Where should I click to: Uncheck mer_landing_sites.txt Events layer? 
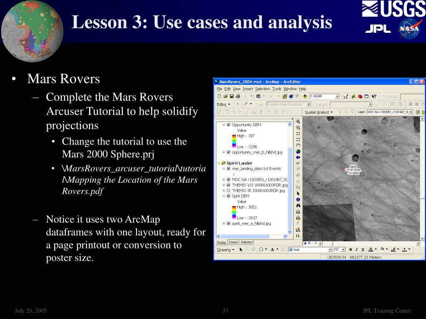[x=228, y=169]
